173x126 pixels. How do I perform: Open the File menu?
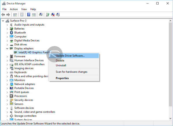pos(4,9)
